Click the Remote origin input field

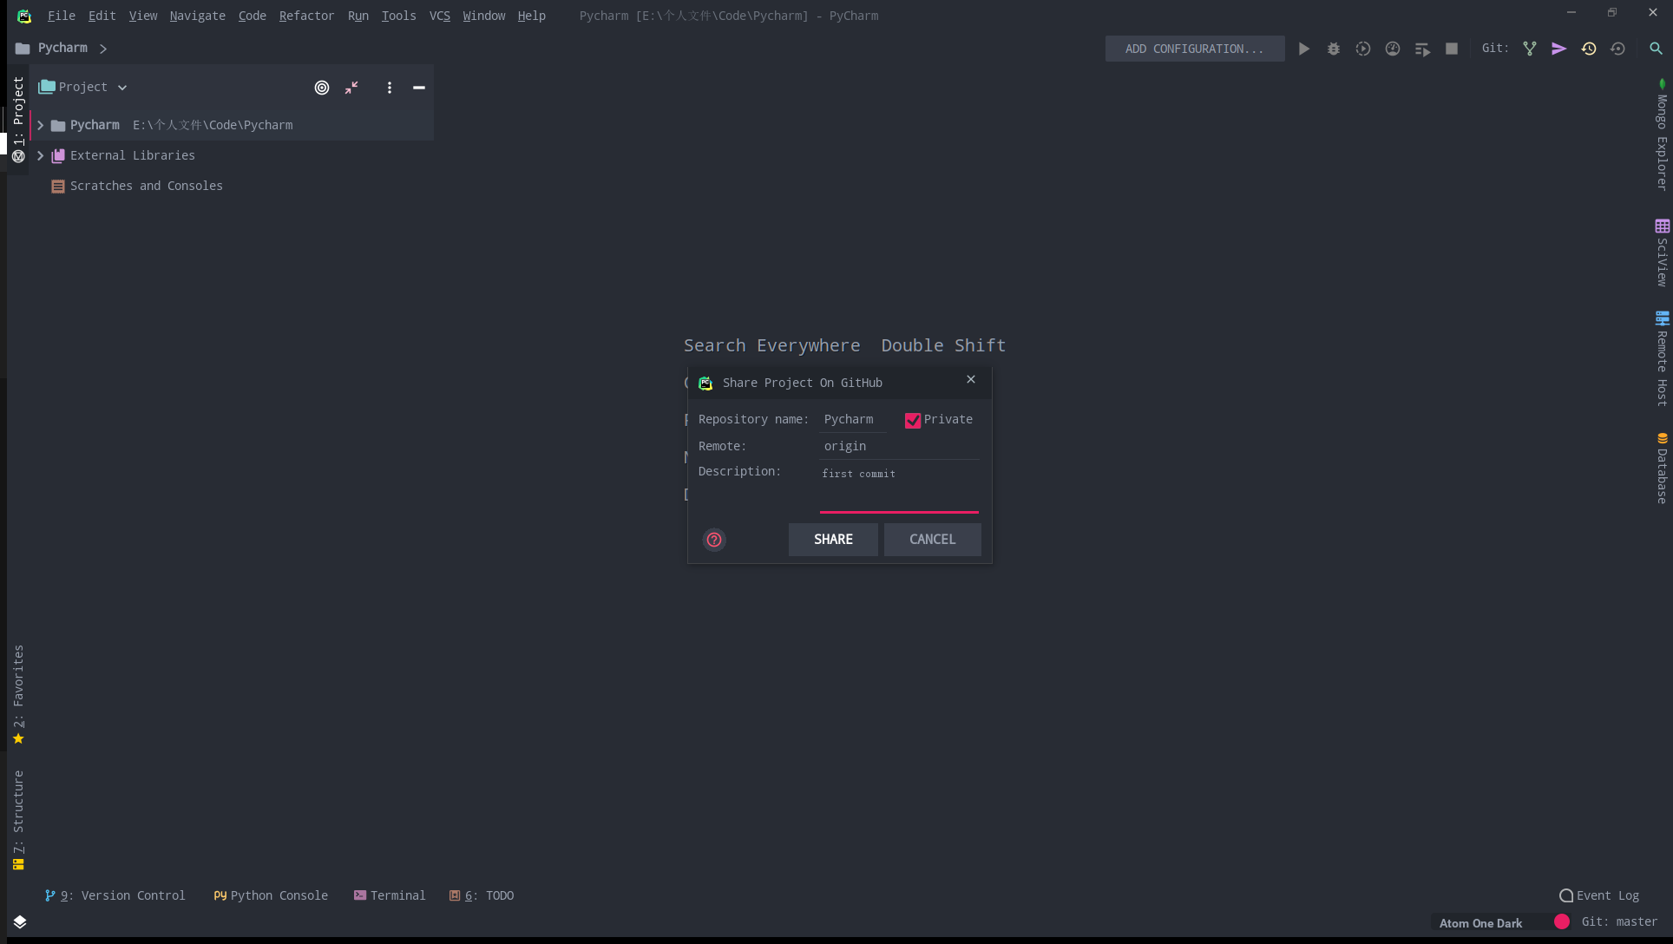point(899,447)
